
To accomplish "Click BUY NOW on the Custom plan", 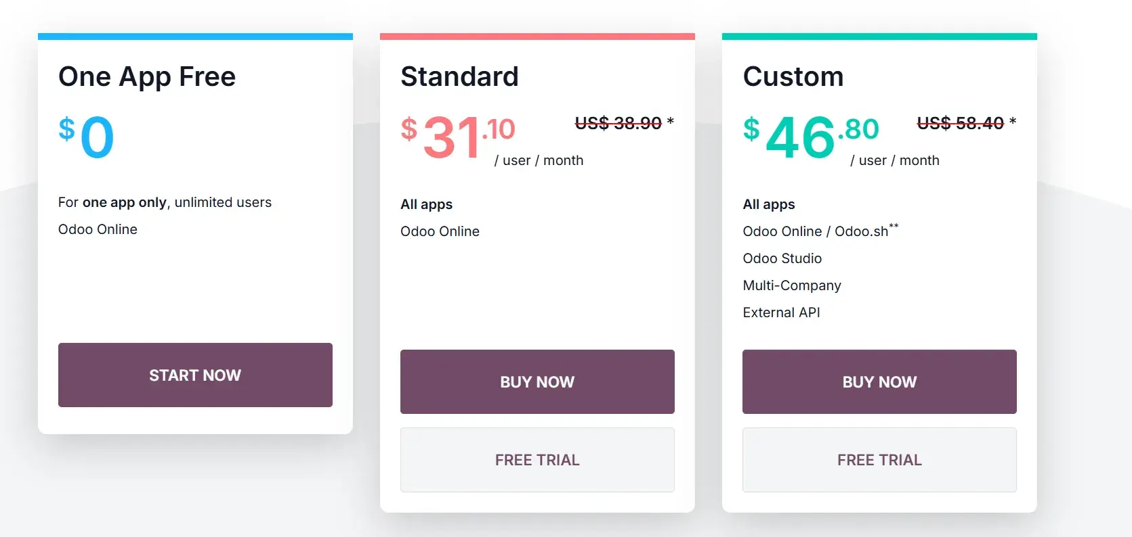I will pyautogui.click(x=879, y=381).
